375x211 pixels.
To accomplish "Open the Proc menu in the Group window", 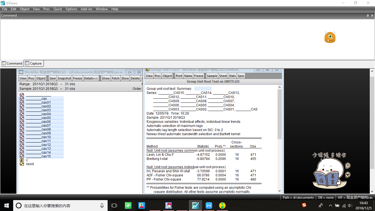I will coord(158,76).
